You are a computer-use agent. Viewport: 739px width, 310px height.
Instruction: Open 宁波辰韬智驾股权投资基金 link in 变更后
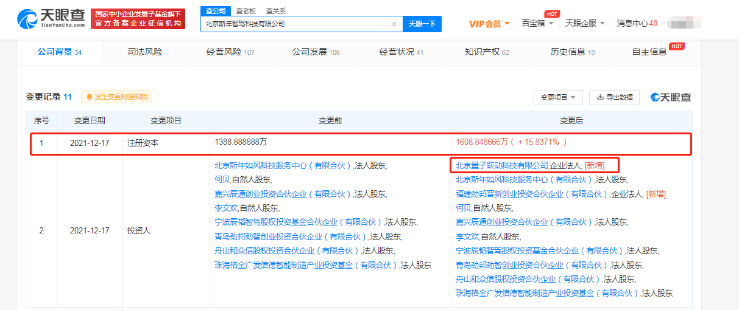(540, 250)
